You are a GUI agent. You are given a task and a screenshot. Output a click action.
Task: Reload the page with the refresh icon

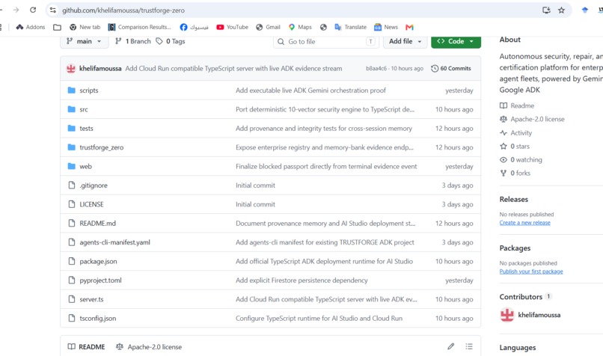(x=33, y=10)
